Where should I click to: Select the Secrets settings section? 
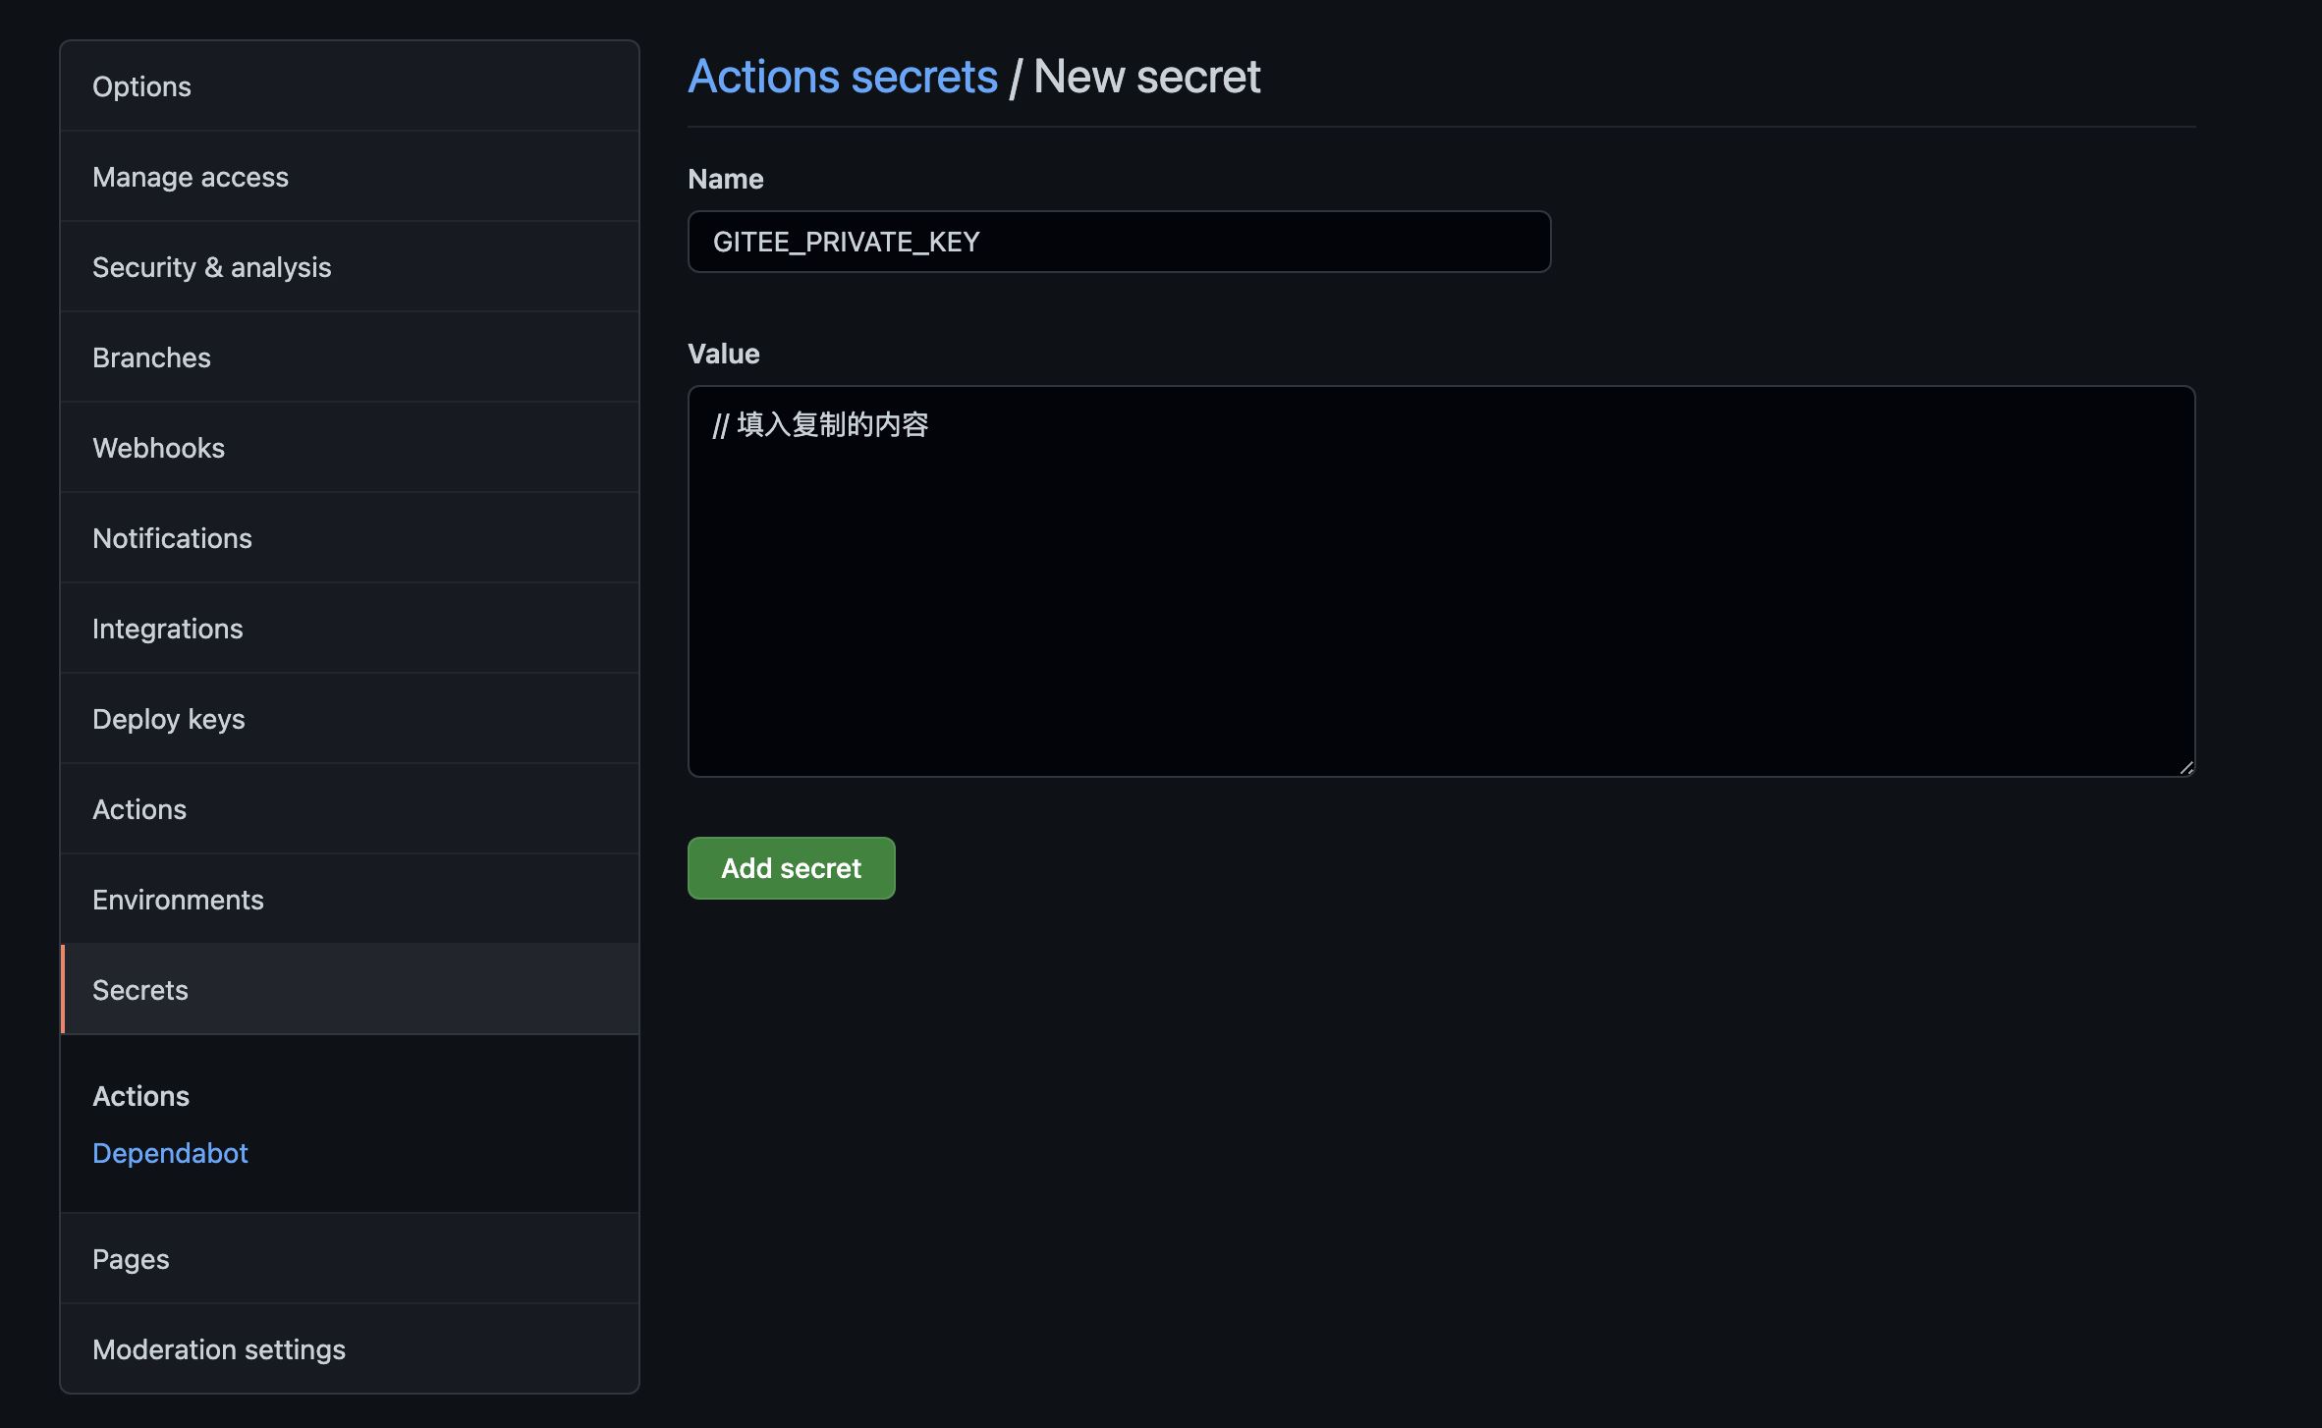point(139,990)
